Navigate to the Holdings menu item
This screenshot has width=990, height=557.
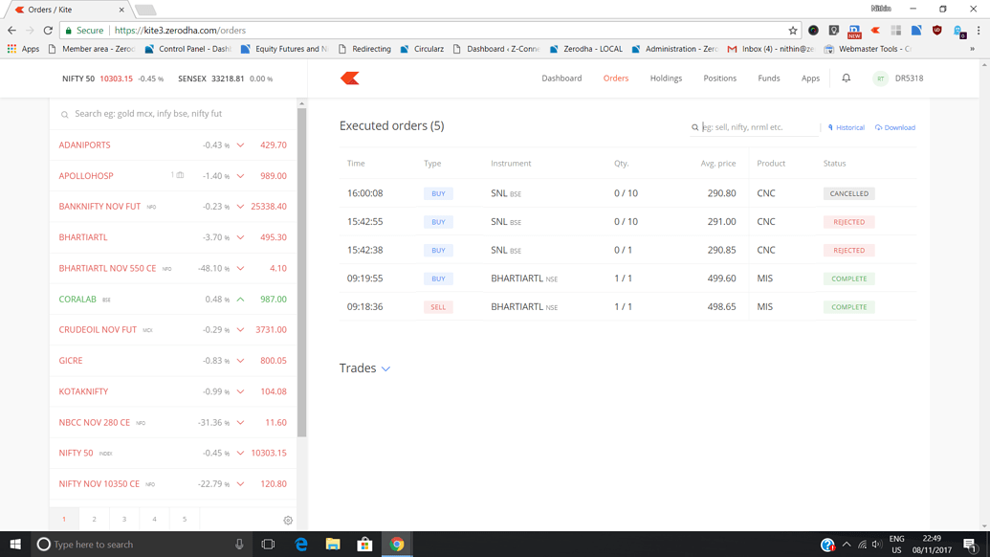[666, 78]
